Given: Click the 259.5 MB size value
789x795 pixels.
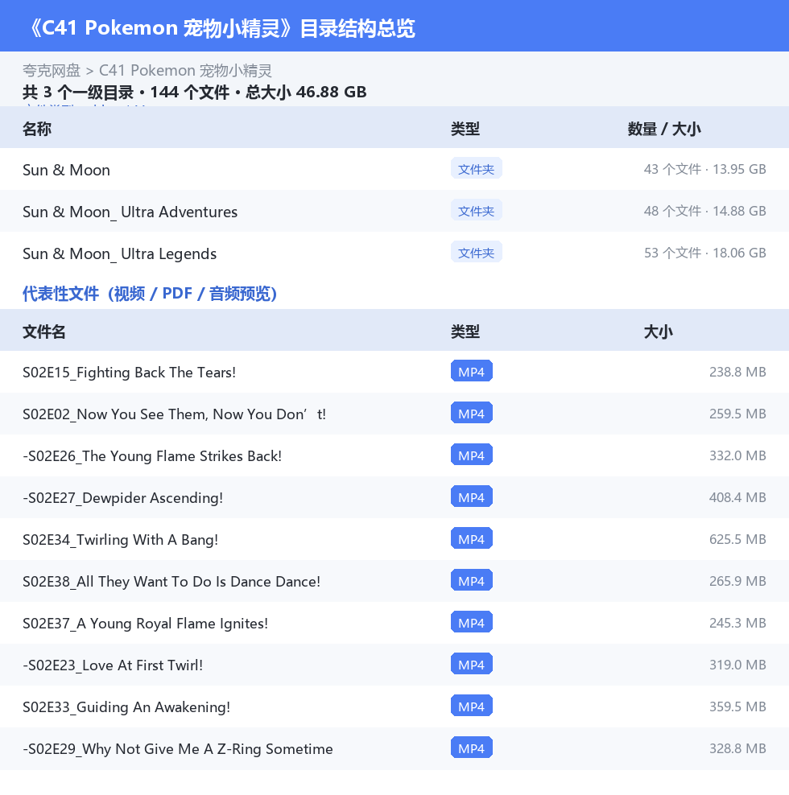Looking at the screenshot, I should 737,414.
